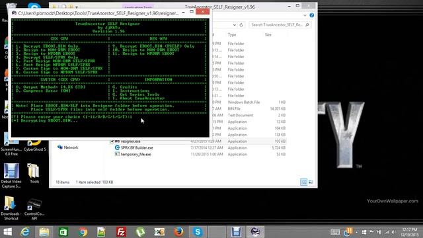This screenshot has height=238, width=423.
Task: Open the quick access toolbar dropdown arrow
Action: click(77, 7)
